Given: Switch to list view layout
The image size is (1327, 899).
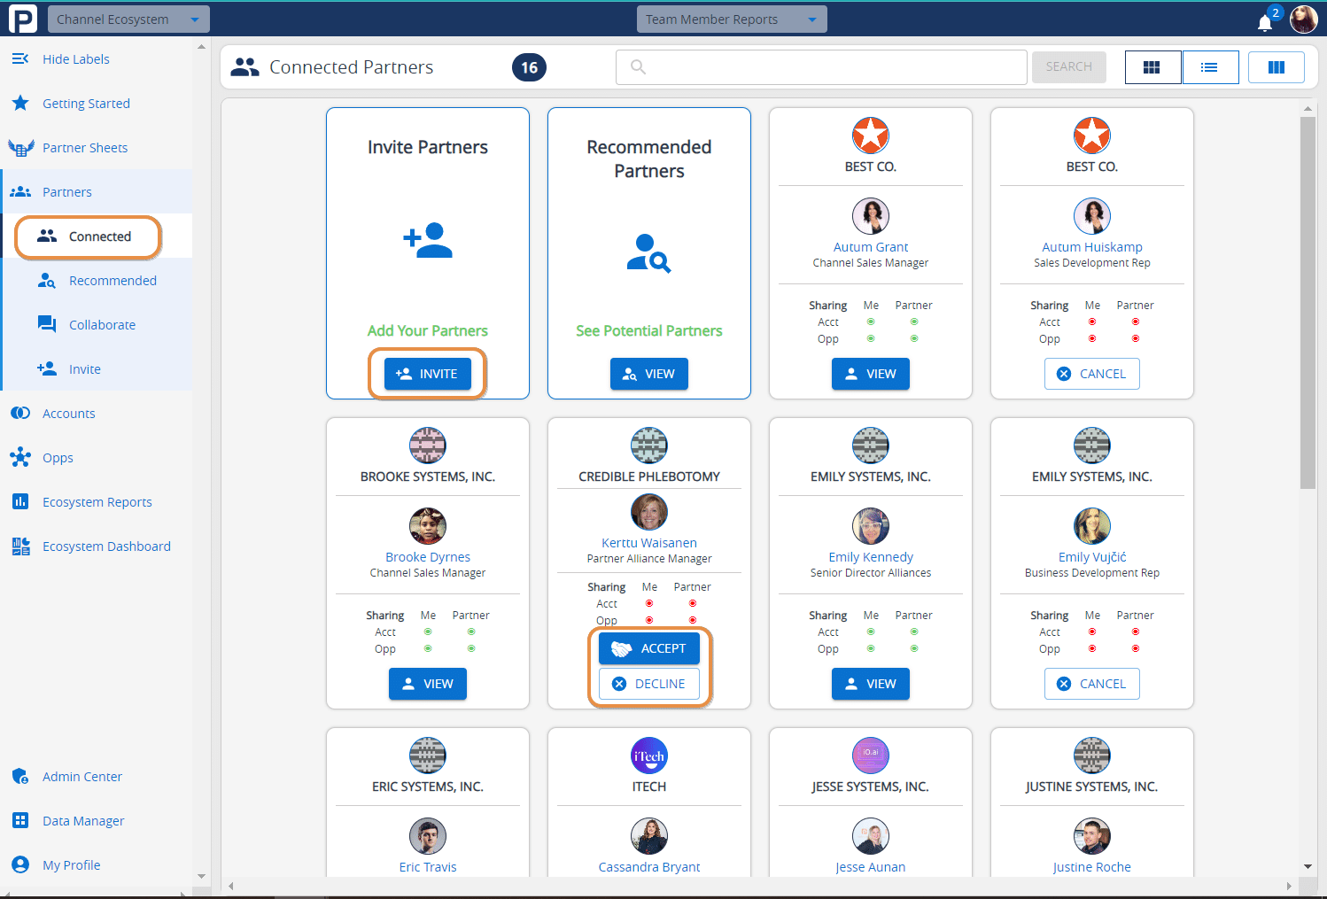Looking at the screenshot, I should coord(1209,67).
